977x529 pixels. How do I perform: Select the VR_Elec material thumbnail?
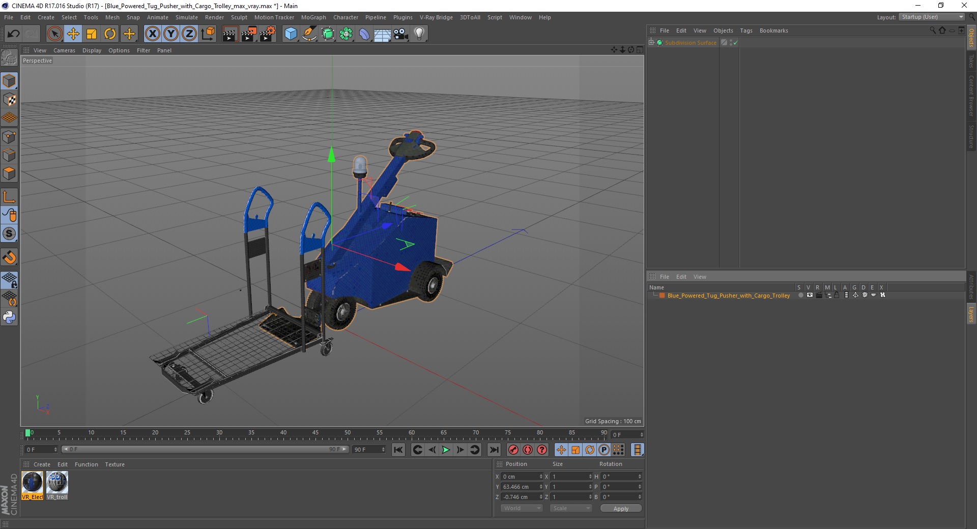32,486
